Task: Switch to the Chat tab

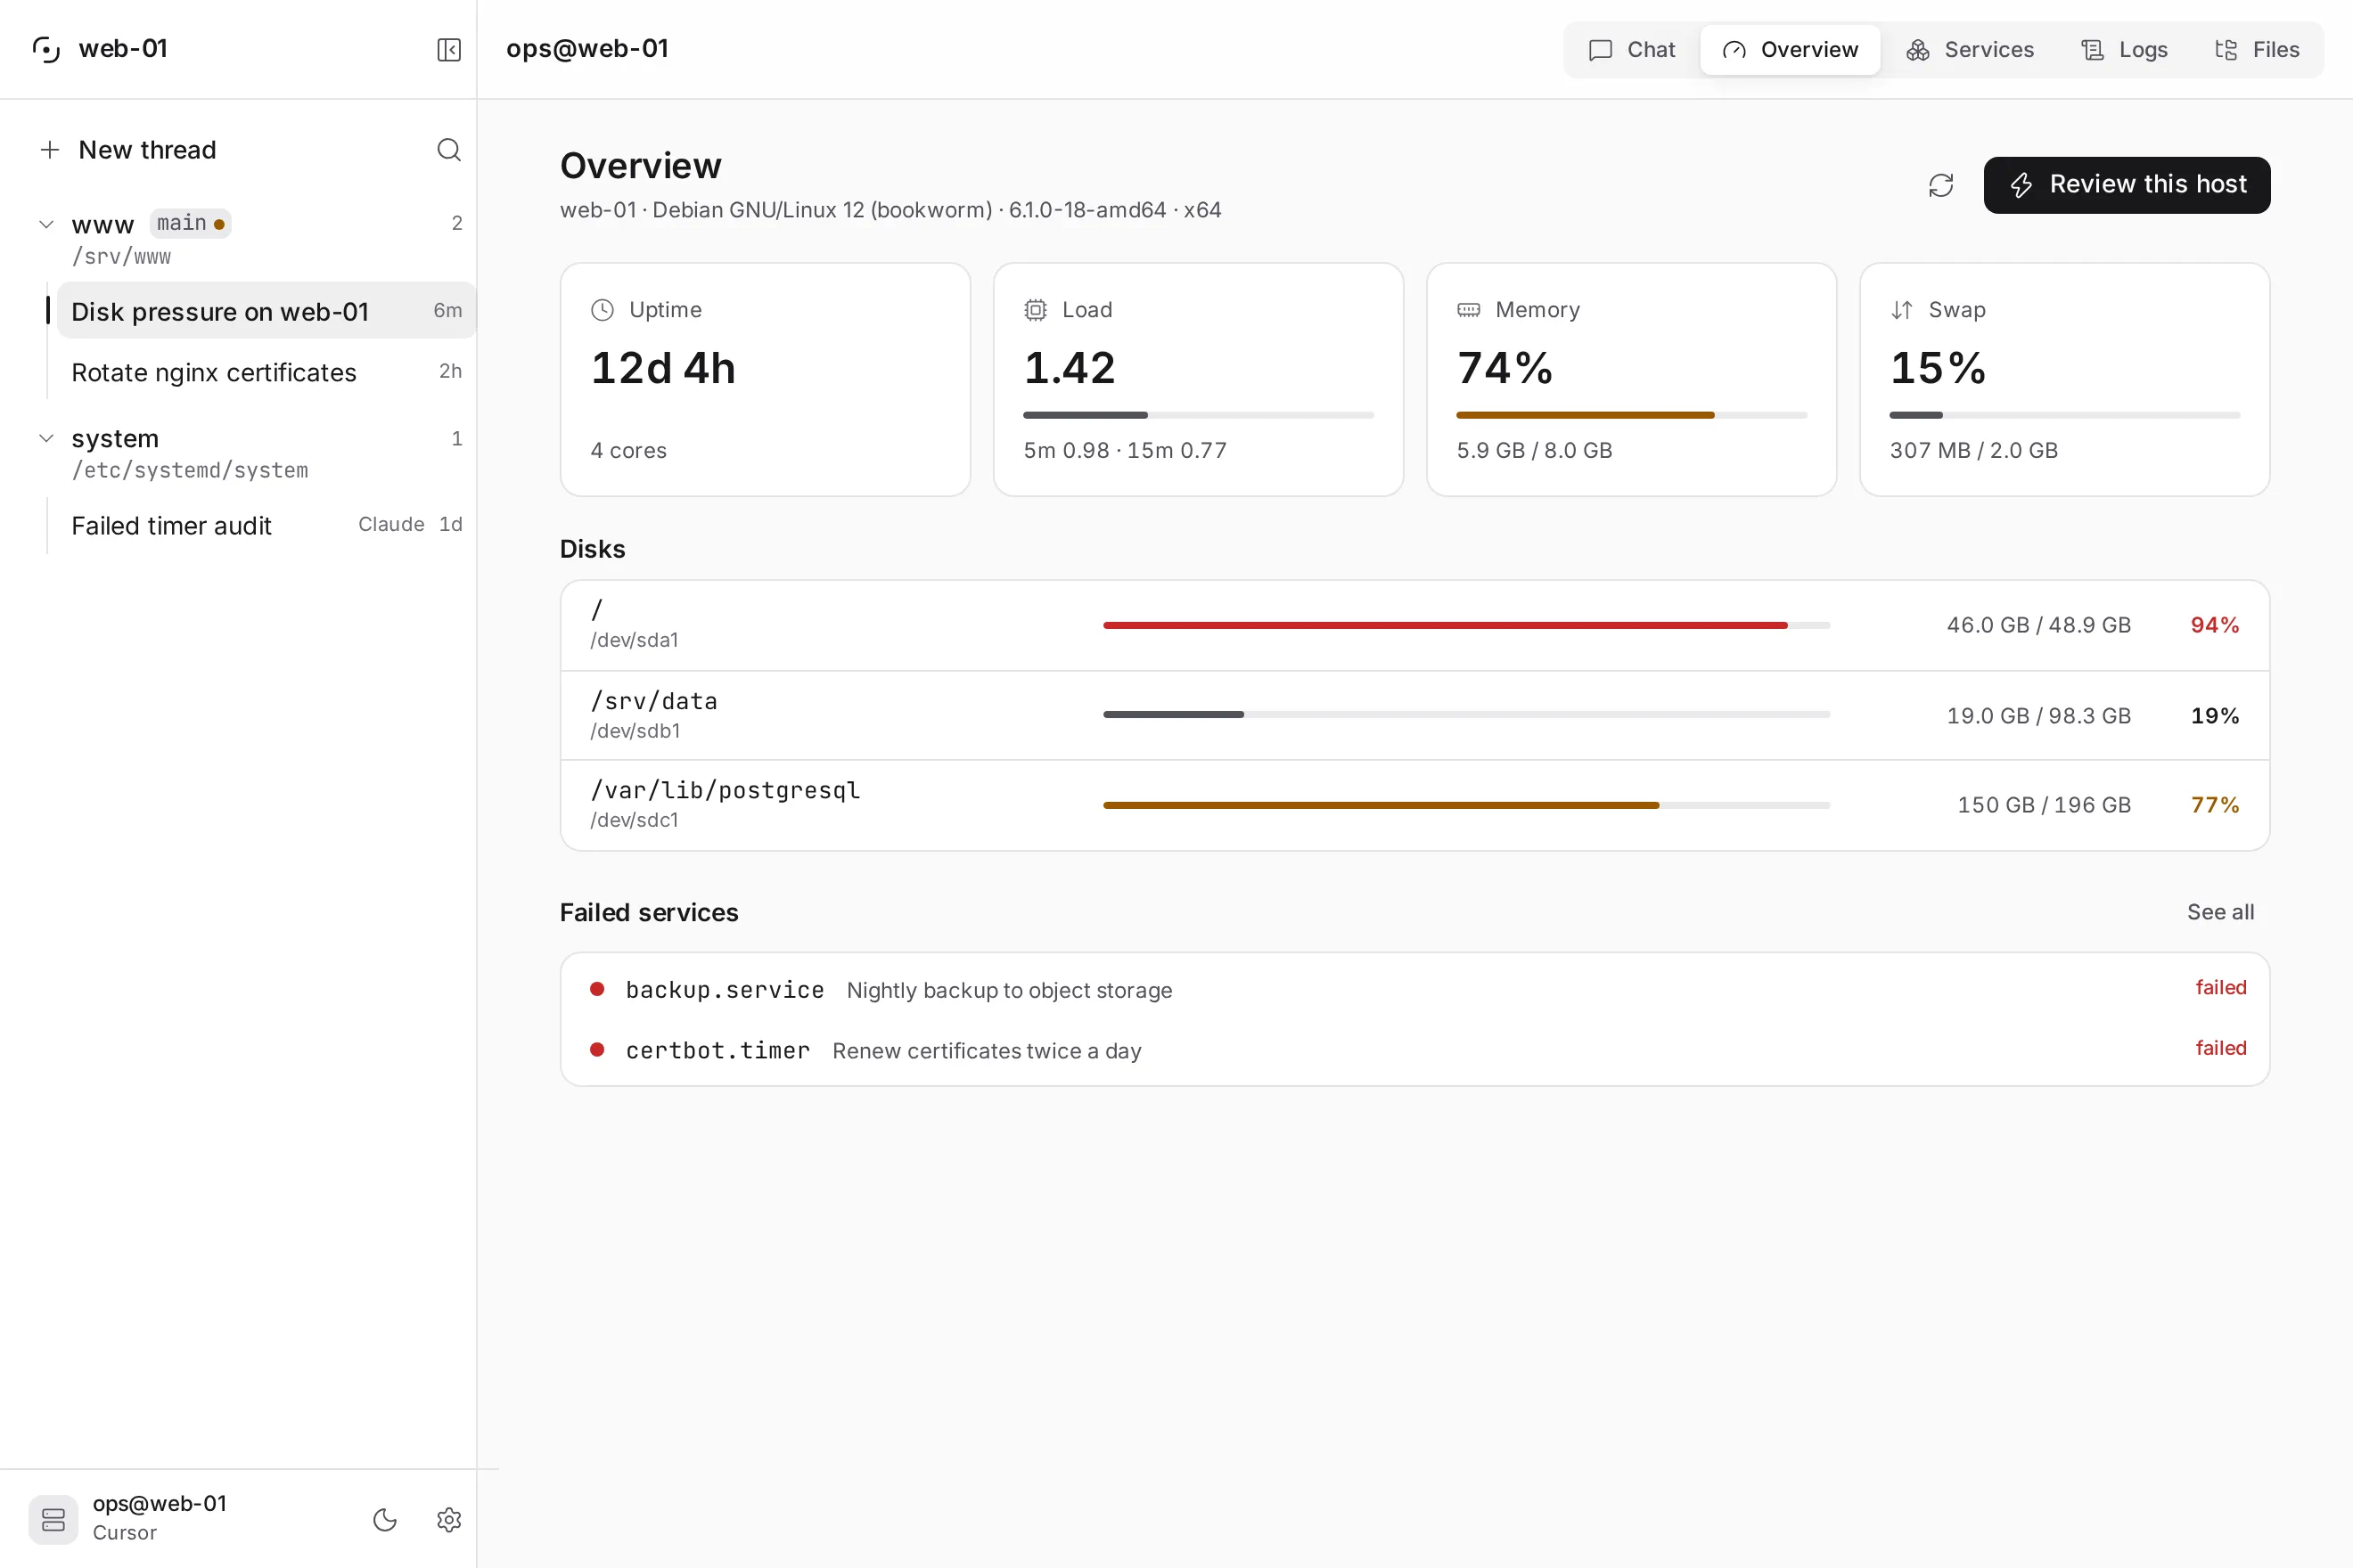Action: coord(1632,50)
